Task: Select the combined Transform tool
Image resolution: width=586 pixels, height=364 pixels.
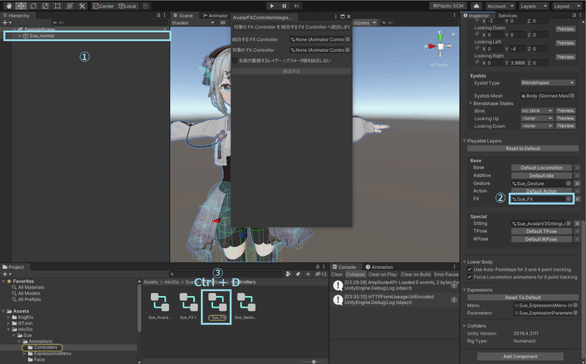Action: [x=70, y=6]
